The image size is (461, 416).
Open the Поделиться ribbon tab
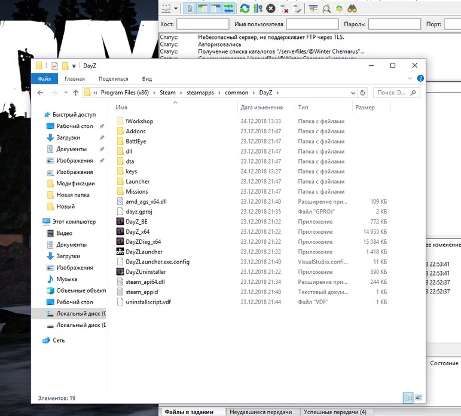pyautogui.click(x=114, y=79)
